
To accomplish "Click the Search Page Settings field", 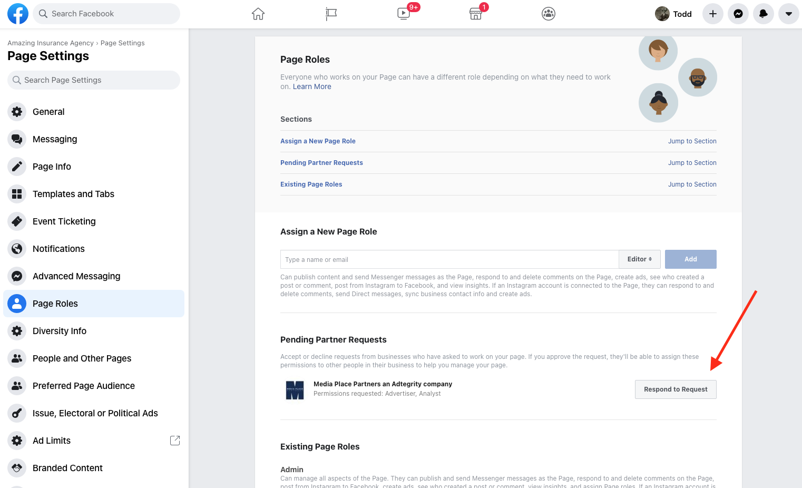I will (94, 80).
